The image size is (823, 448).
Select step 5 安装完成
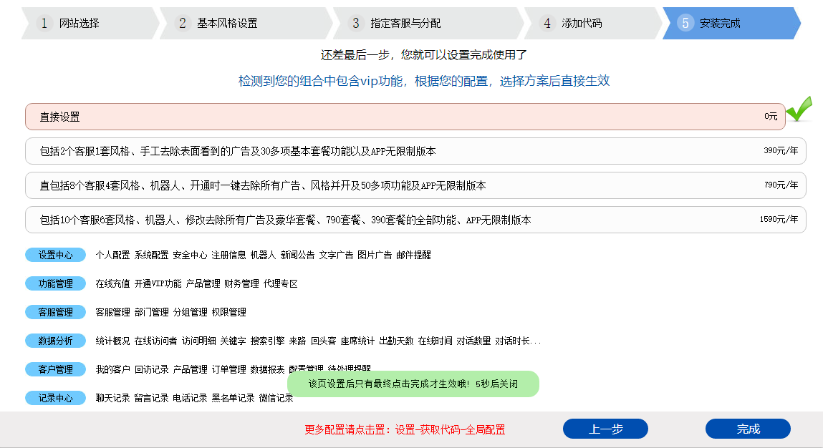click(x=731, y=23)
